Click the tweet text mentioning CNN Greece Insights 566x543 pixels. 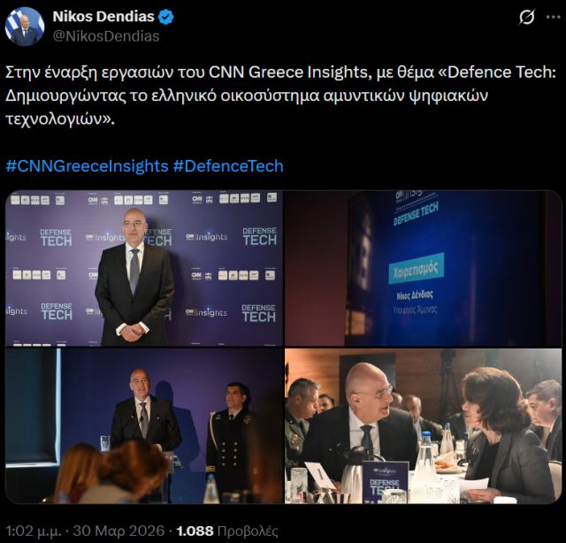[x=280, y=96]
